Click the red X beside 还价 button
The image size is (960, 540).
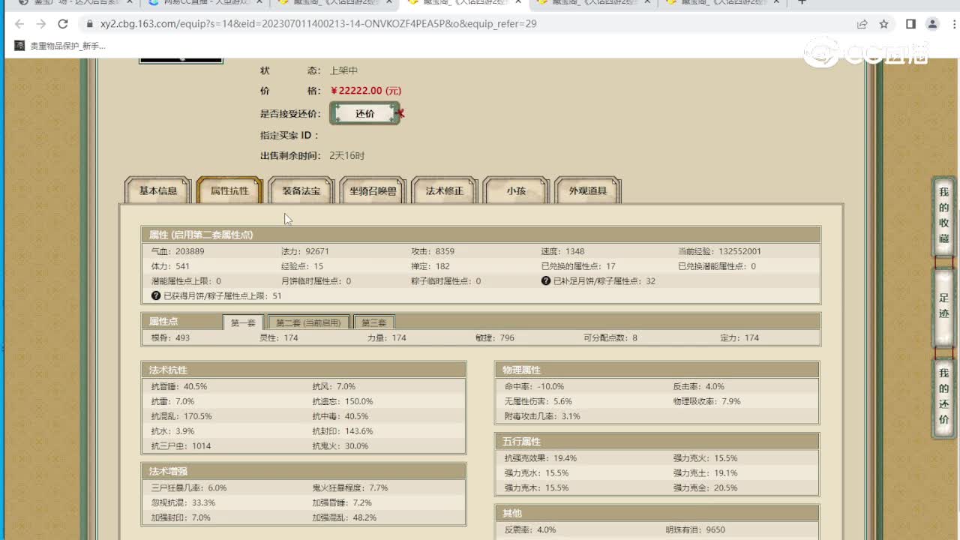click(400, 113)
